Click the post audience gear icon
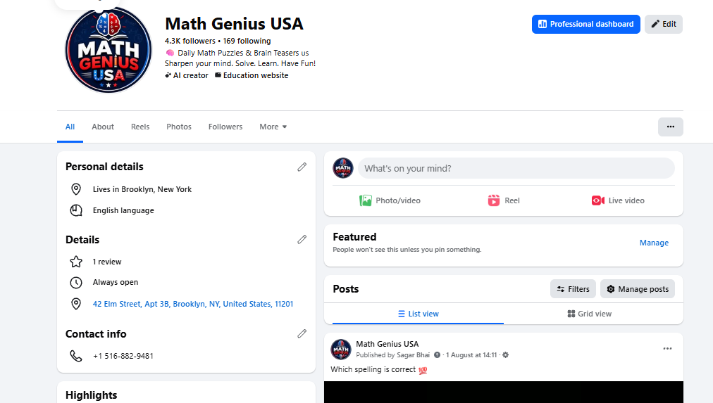 click(x=506, y=355)
